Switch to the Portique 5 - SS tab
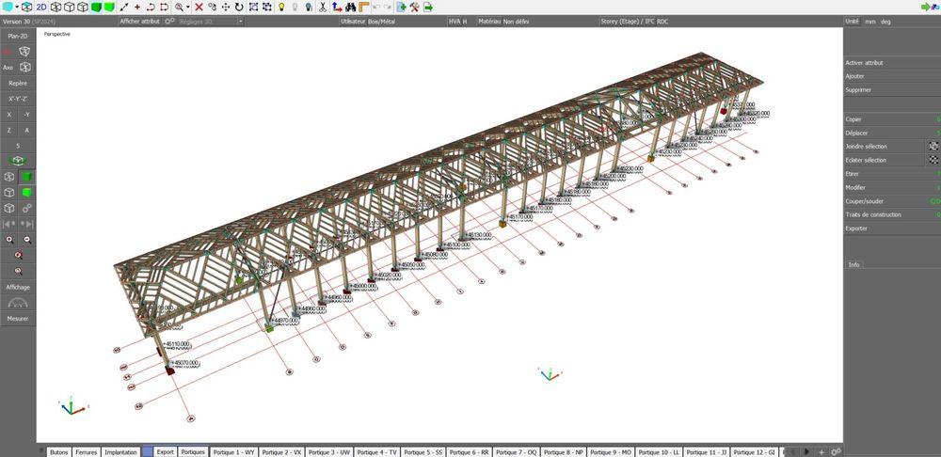 [424, 451]
